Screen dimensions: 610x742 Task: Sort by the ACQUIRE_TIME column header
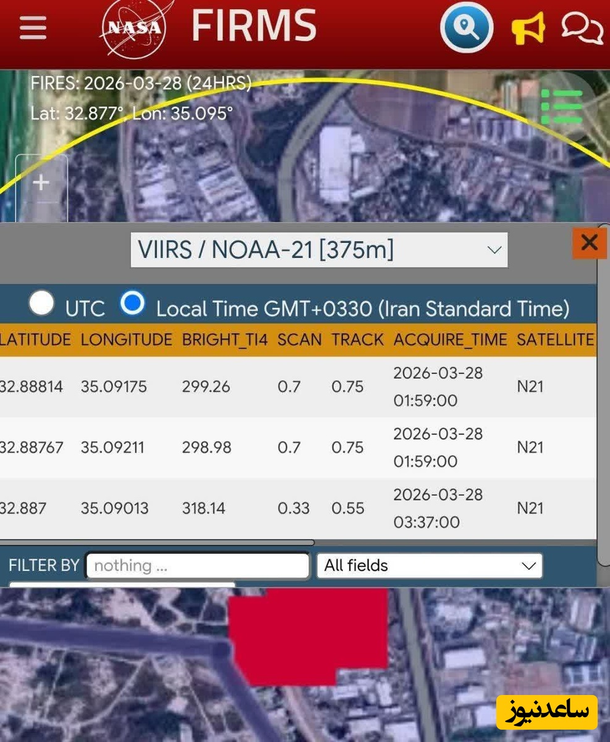(450, 339)
